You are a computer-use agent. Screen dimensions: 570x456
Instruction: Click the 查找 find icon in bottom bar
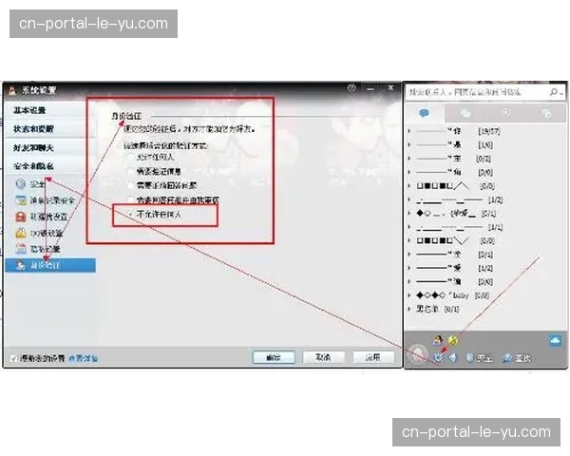click(x=517, y=358)
